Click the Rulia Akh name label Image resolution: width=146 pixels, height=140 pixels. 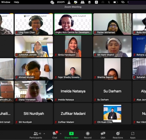141,33
